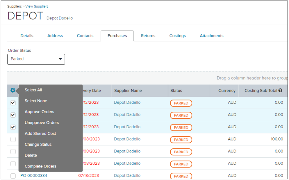
Task: Uncheck the first checked order row
Action: pyautogui.click(x=13, y=103)
